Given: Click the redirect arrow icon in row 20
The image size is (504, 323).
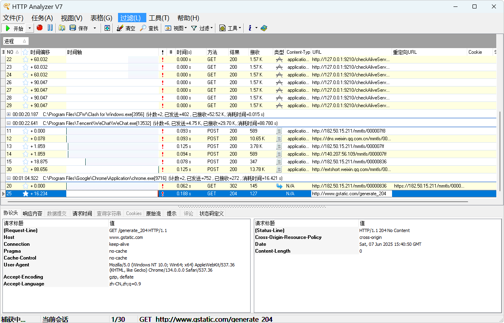Looking at the screenshot, I should click(279, 186).
